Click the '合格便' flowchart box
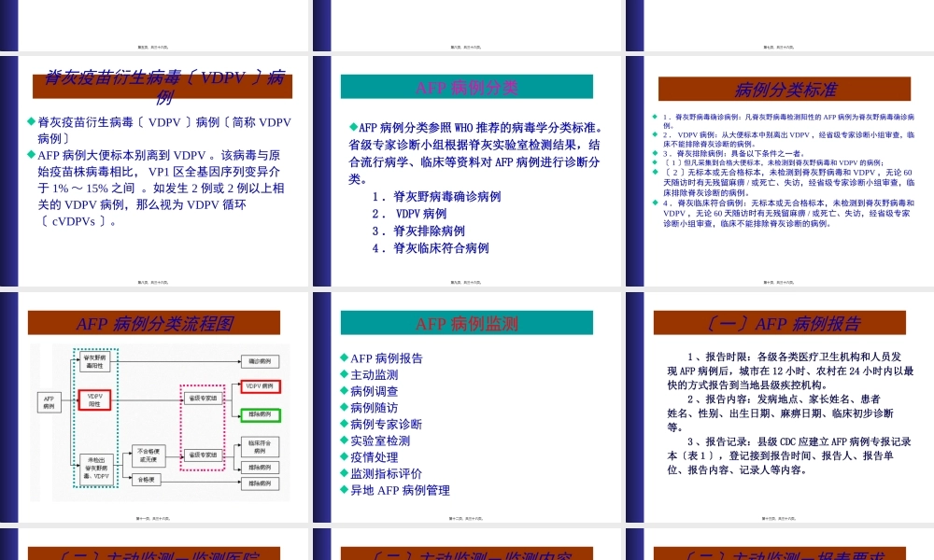Viewport: 934px width, 560px height. tap(146, 479)
